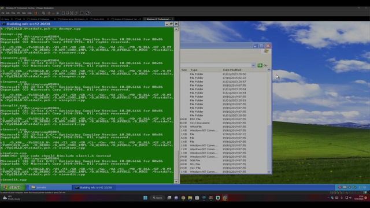Take a snapshot using the VMware toolbar icon
The width and height of the screenshot is (370, 208).
coord(49,13)
